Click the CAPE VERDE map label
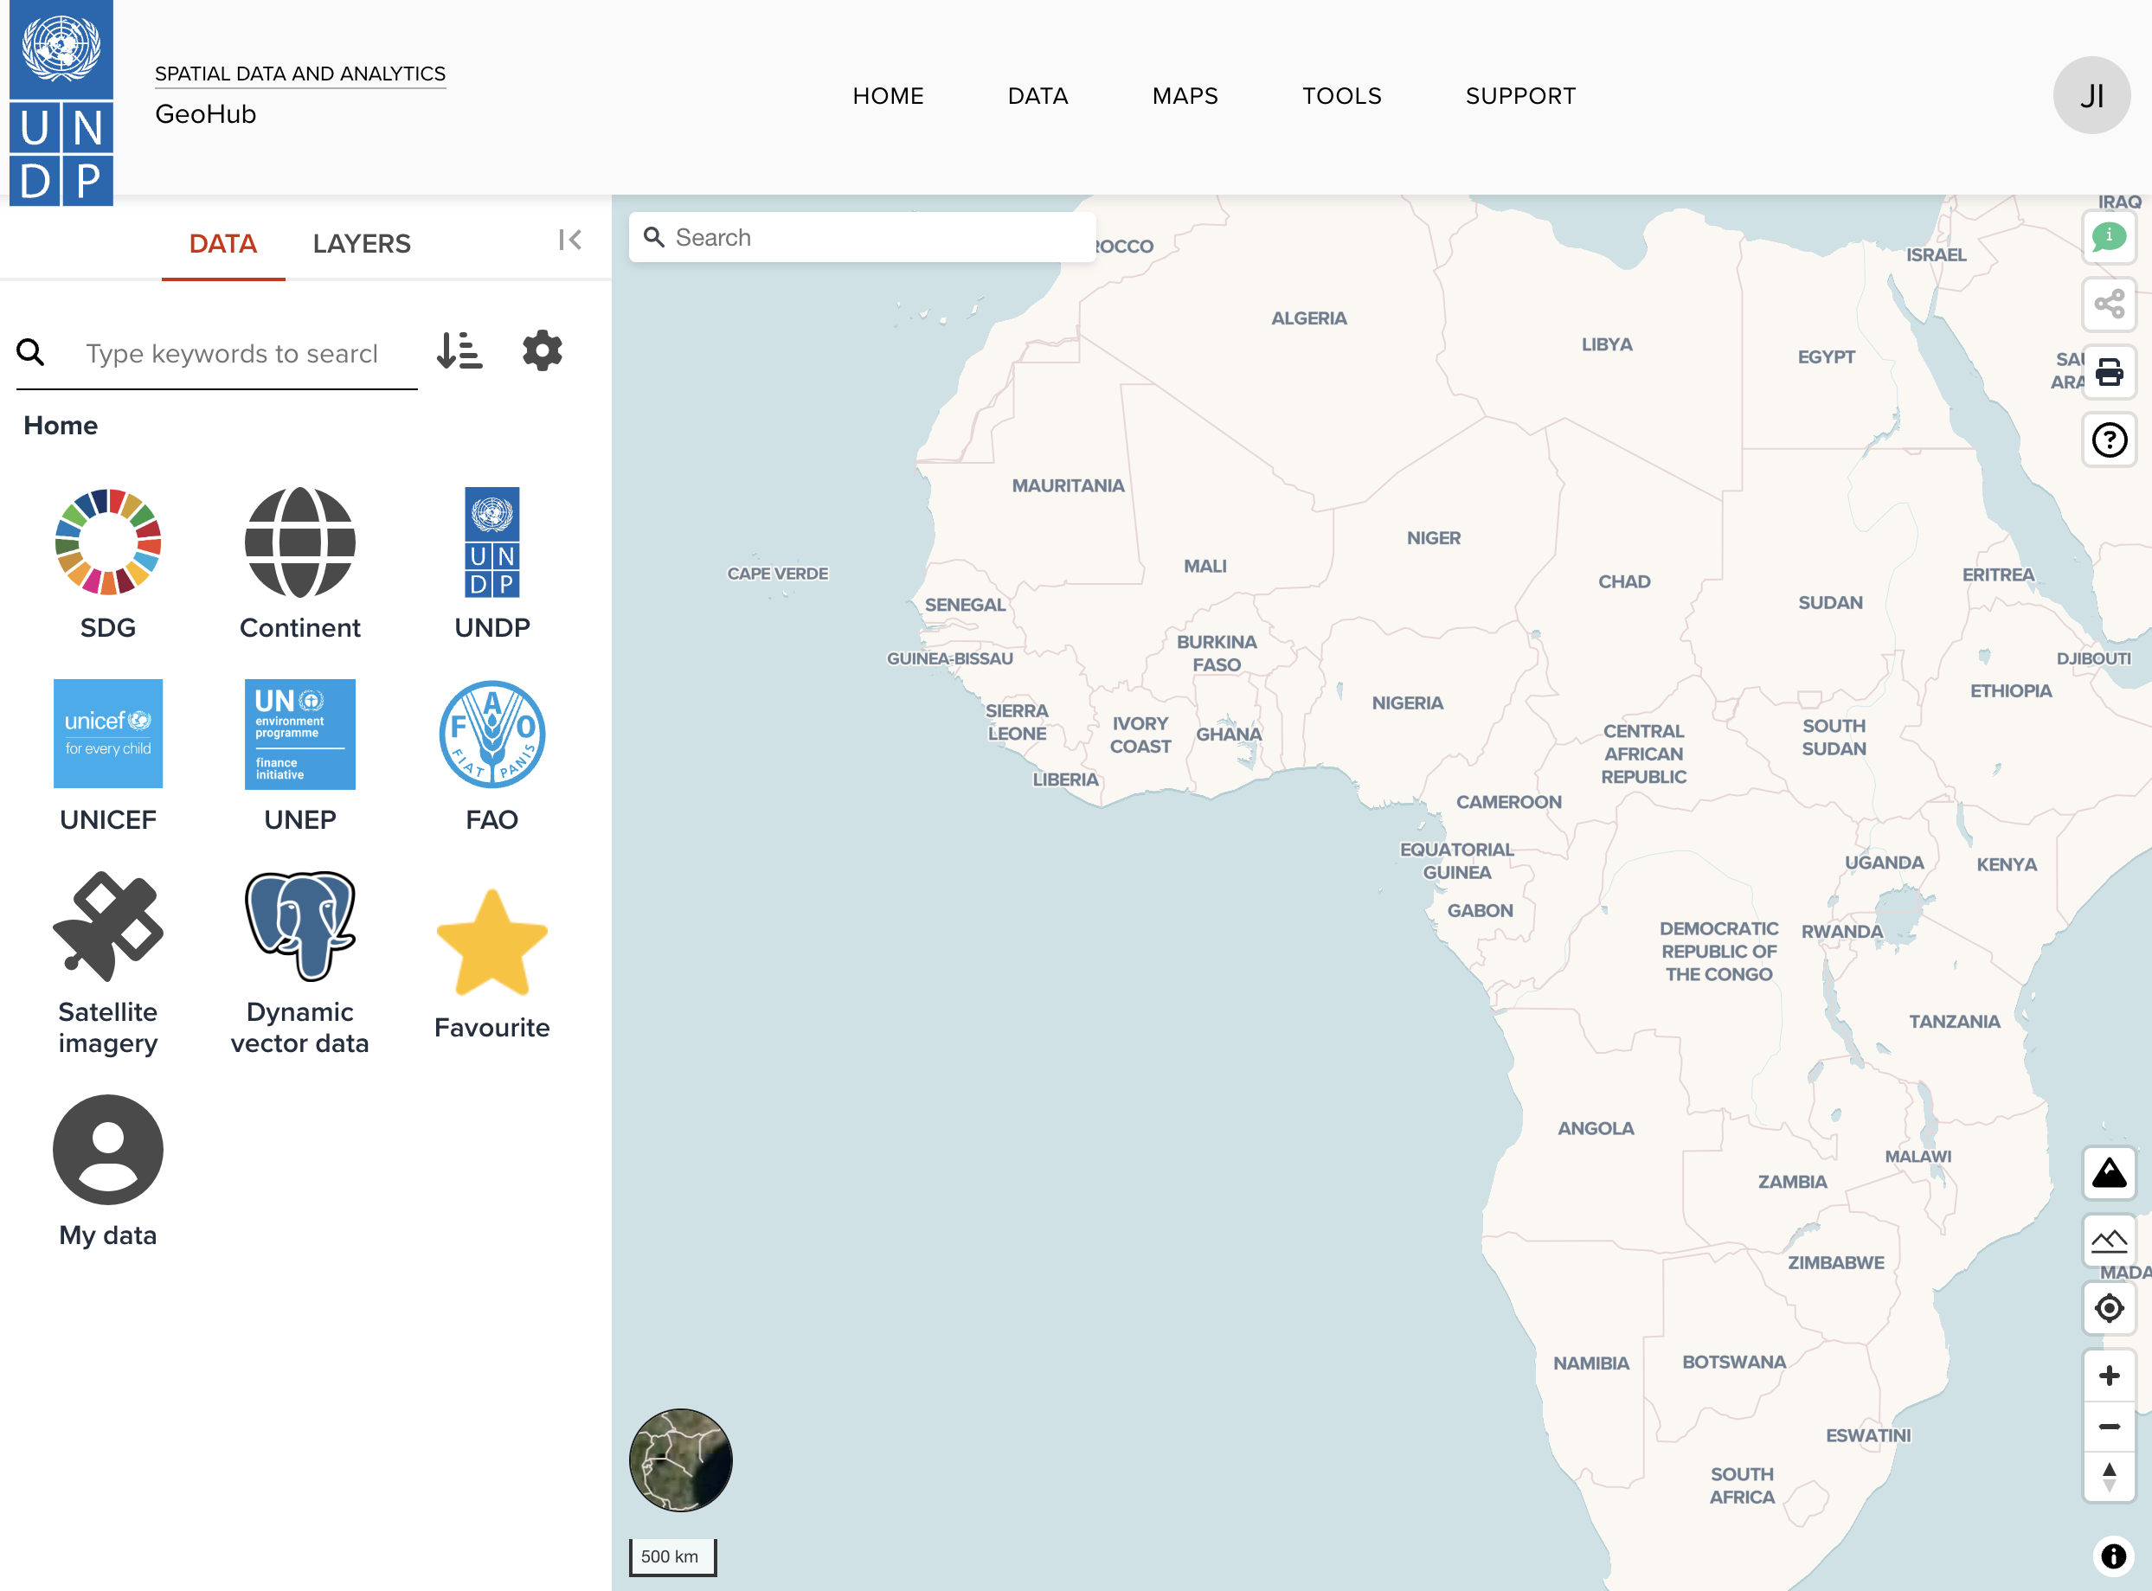 [x=777, y=573]
